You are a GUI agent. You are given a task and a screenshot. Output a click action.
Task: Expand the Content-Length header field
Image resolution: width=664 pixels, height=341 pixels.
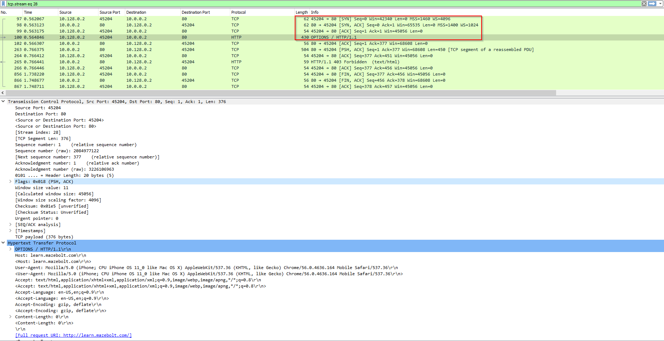coord(10,316)
